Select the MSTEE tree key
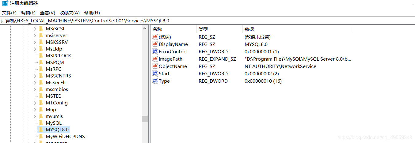This screenshot has height=143, width=415. 53,96
